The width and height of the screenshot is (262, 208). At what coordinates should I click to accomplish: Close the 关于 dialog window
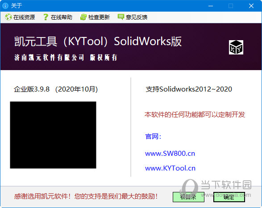(251, 6)
